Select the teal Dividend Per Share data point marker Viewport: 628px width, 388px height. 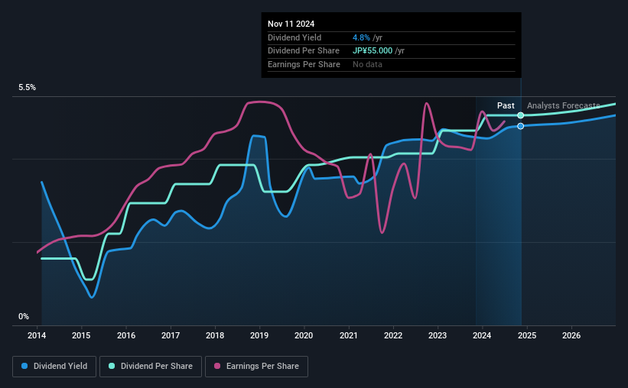521,115
